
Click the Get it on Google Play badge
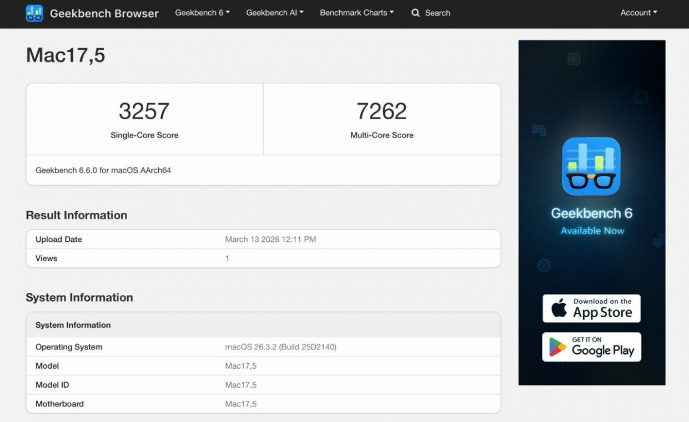click(591, 347)
